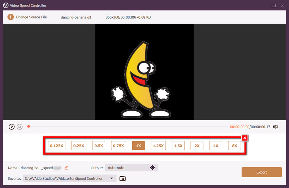Switch speed to 0.5X
The height and width of the screenshot is (188, 289).
99,146
